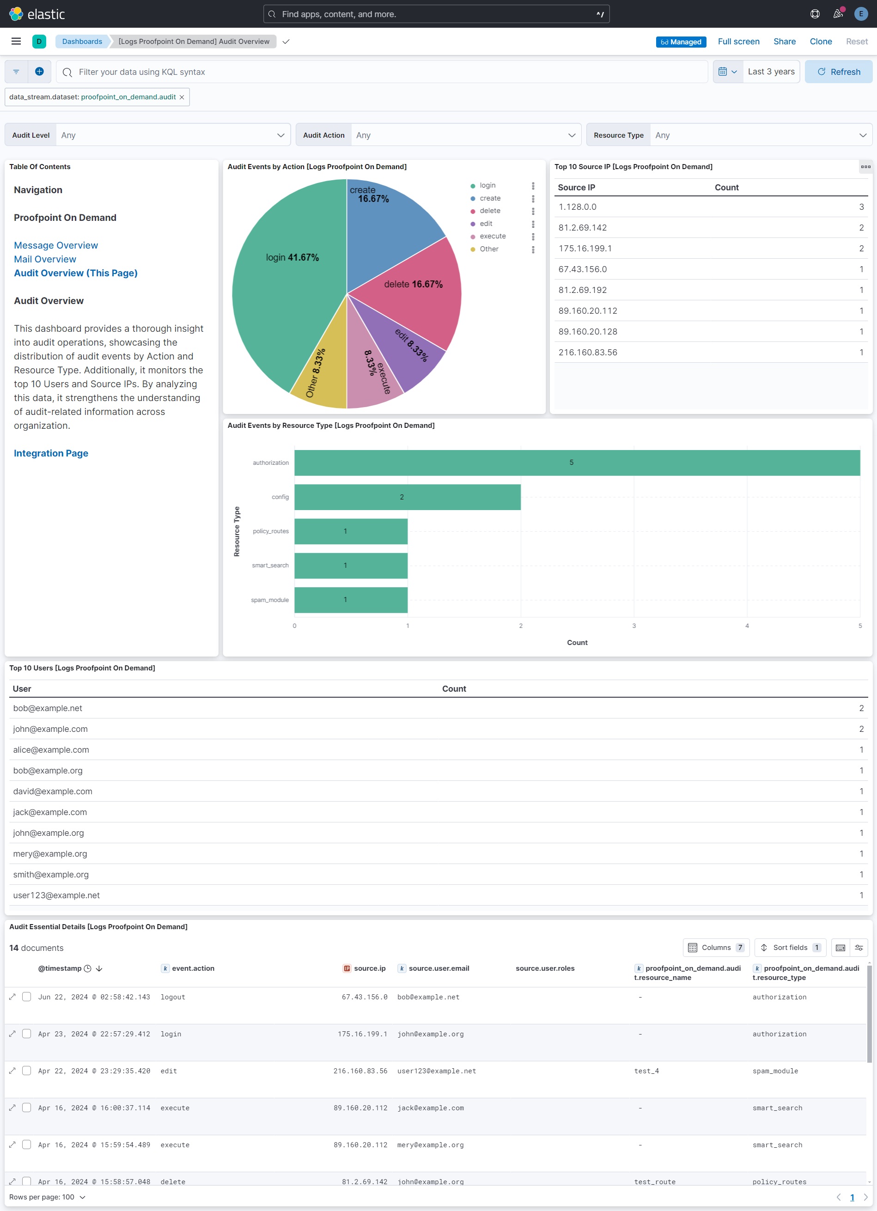Sort by @timestamp arrow
This screenshot has width=877, height=1211.
tap(99, 968)
